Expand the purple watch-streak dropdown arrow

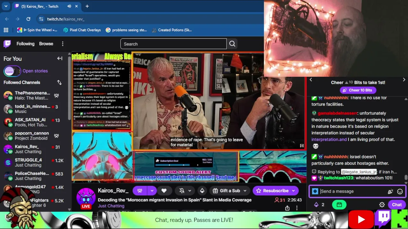pyautogui.click(x=152, y=191)
